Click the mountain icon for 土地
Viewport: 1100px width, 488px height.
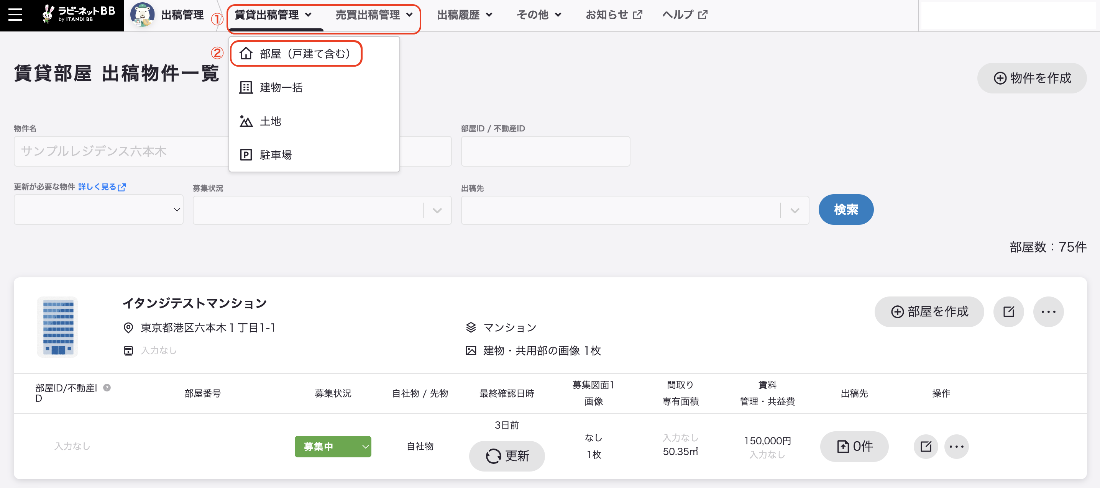click(x=246, y=121)
